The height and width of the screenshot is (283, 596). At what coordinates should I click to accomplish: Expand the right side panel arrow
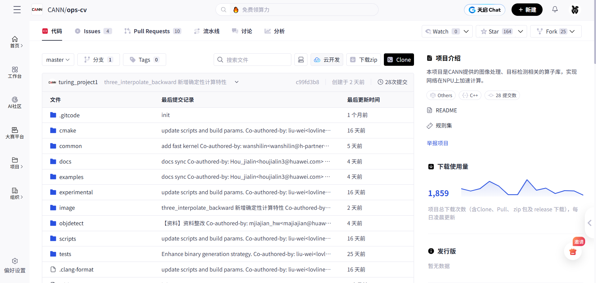[589, 223]
